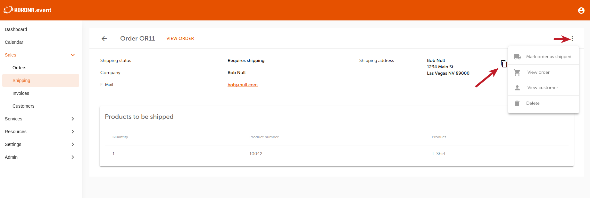590x198 pixels.
Task: Click the Shipping address label
Action: (x=377, y=61)
